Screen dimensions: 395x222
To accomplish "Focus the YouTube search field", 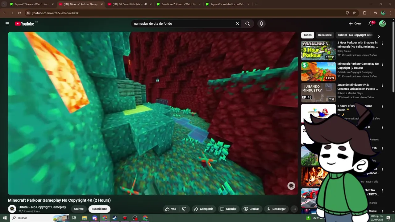I will coord(183,24).
